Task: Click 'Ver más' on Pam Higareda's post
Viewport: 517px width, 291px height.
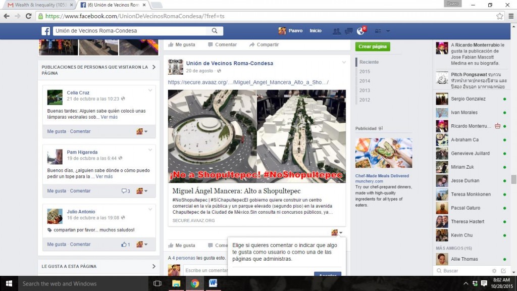Action: tap(104, 177)
